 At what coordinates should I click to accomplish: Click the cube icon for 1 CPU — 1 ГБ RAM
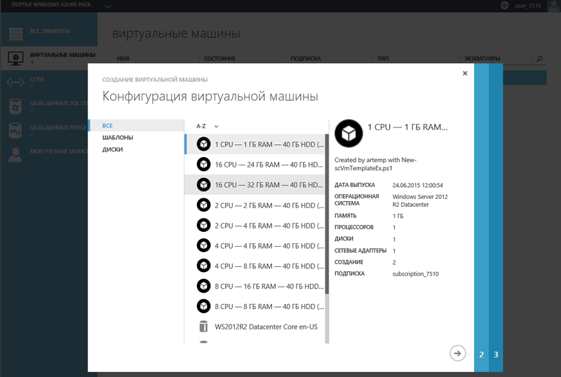tap(203, 144)
